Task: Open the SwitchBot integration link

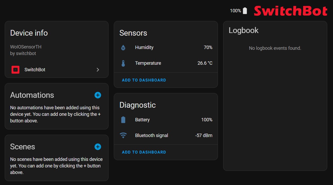Action: point(56,70)
